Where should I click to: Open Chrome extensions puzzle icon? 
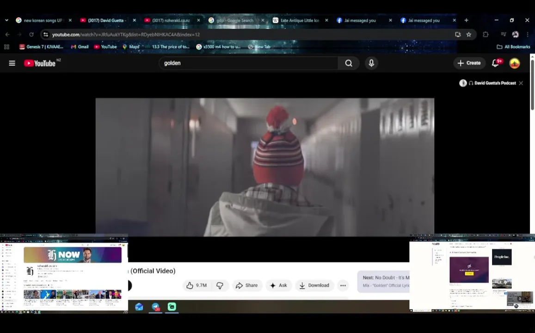[x=486, y=35]
